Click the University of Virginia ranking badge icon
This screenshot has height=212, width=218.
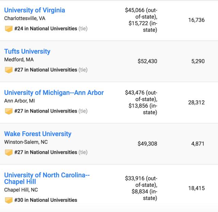pos(9,29)
